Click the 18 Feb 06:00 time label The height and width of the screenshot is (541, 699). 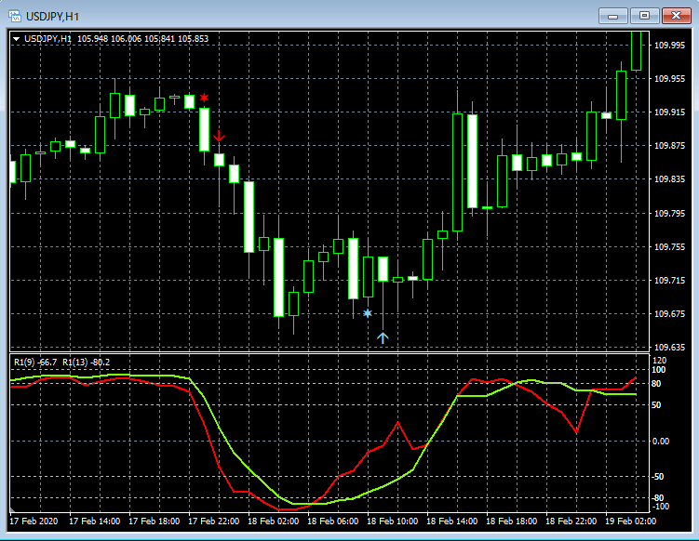click(333, 521)
